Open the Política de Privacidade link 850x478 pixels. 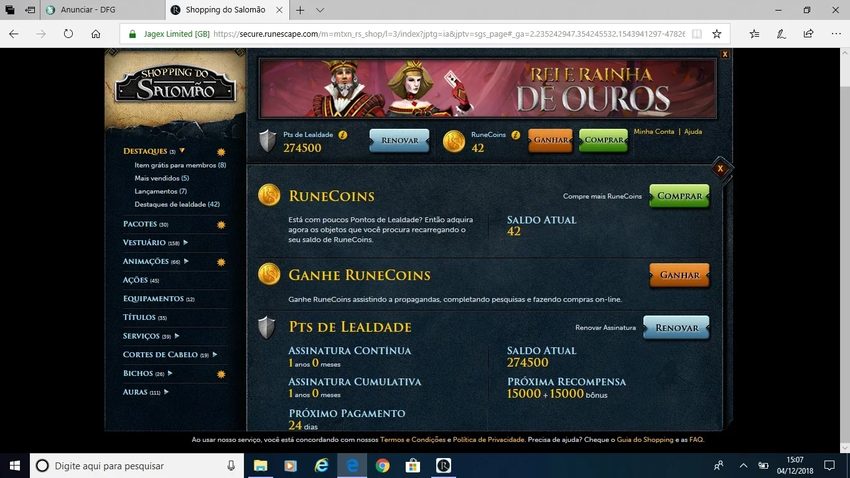pyautogui.click(x=488, y=440)
